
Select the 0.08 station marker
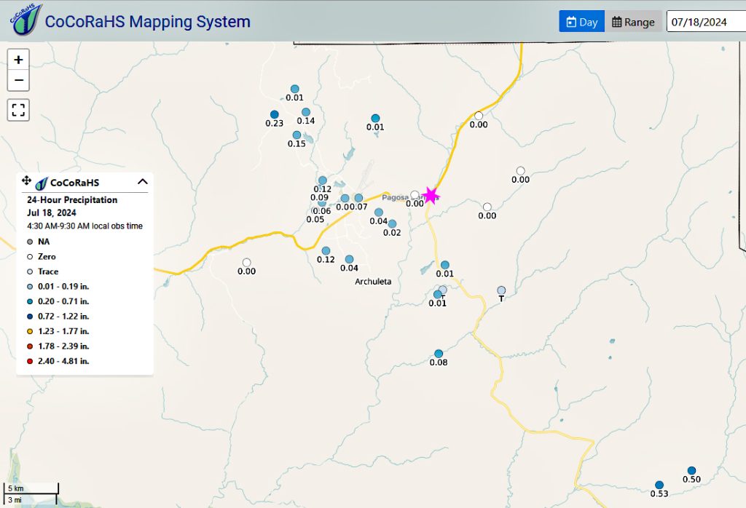439,354
